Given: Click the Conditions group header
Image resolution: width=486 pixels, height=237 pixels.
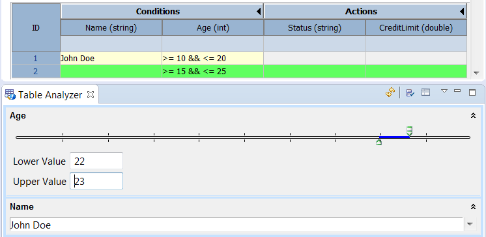Looking at the screenshot, I should point(162,12).
